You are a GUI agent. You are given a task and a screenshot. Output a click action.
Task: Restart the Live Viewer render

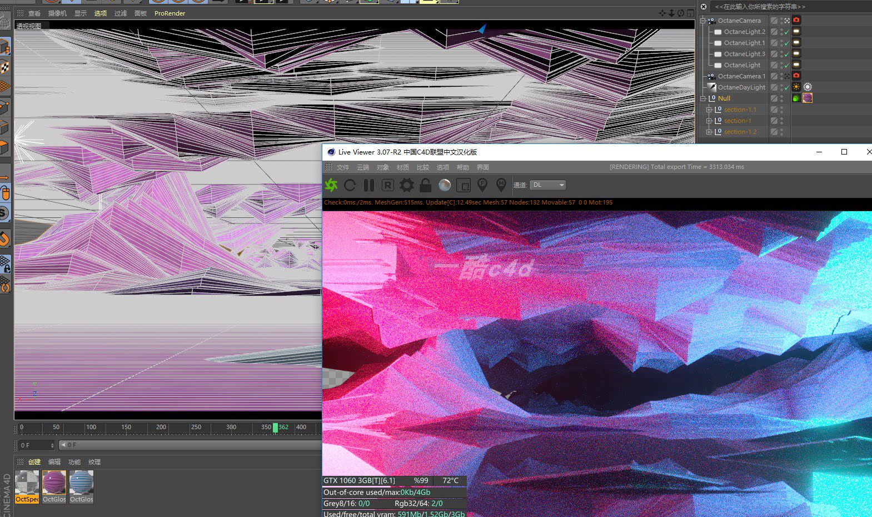click(x=350, y=185)
